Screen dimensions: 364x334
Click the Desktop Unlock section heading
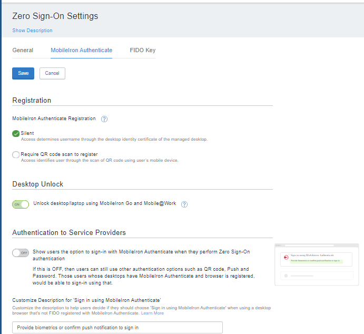[37, 184]
